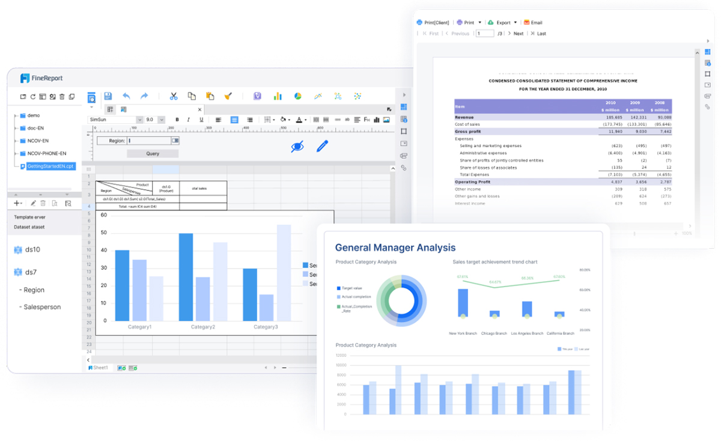Insert a line trend chart from toolbar
Image resolution: width=721 pixels, height=441 pixels.
[x=318, y=96]
